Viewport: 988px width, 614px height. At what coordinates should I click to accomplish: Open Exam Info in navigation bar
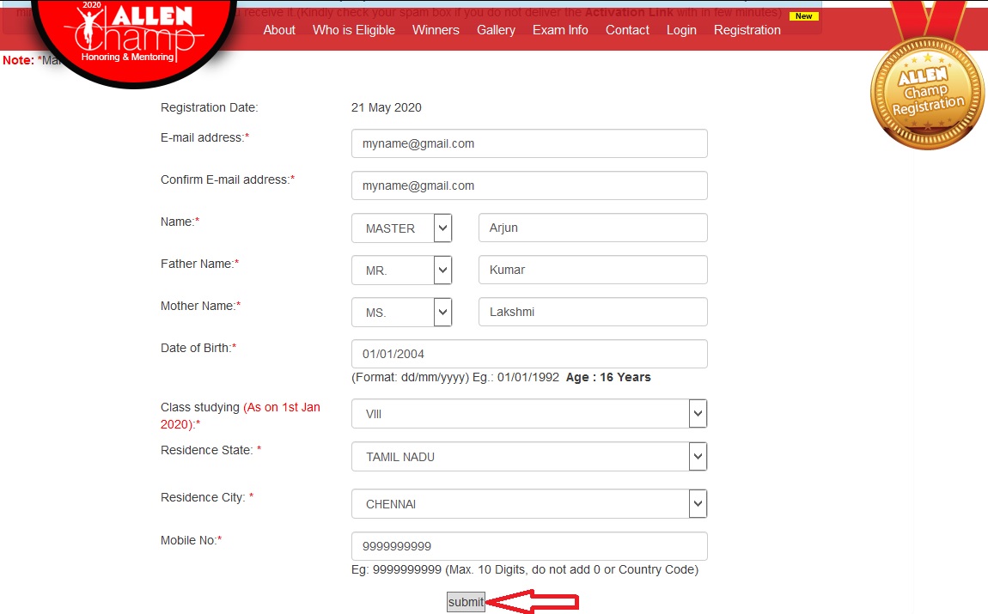pos(560,30)
